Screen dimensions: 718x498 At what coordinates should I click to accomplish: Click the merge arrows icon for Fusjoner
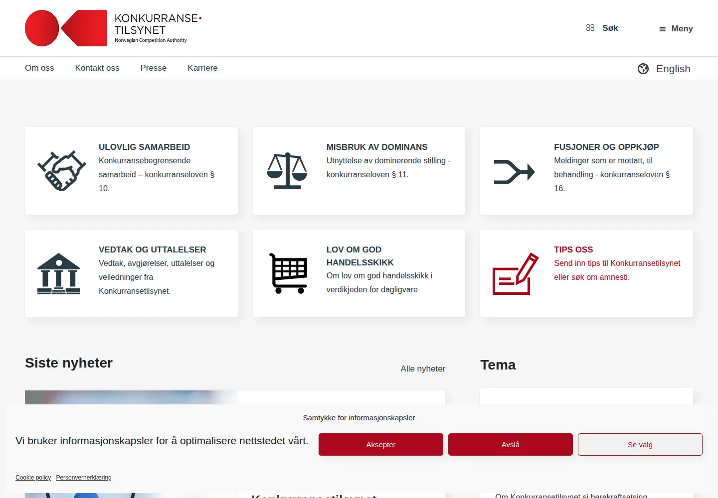pyautogui.click(x=514, y=172)
